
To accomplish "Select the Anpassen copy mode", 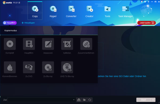I will coord(48,44).
